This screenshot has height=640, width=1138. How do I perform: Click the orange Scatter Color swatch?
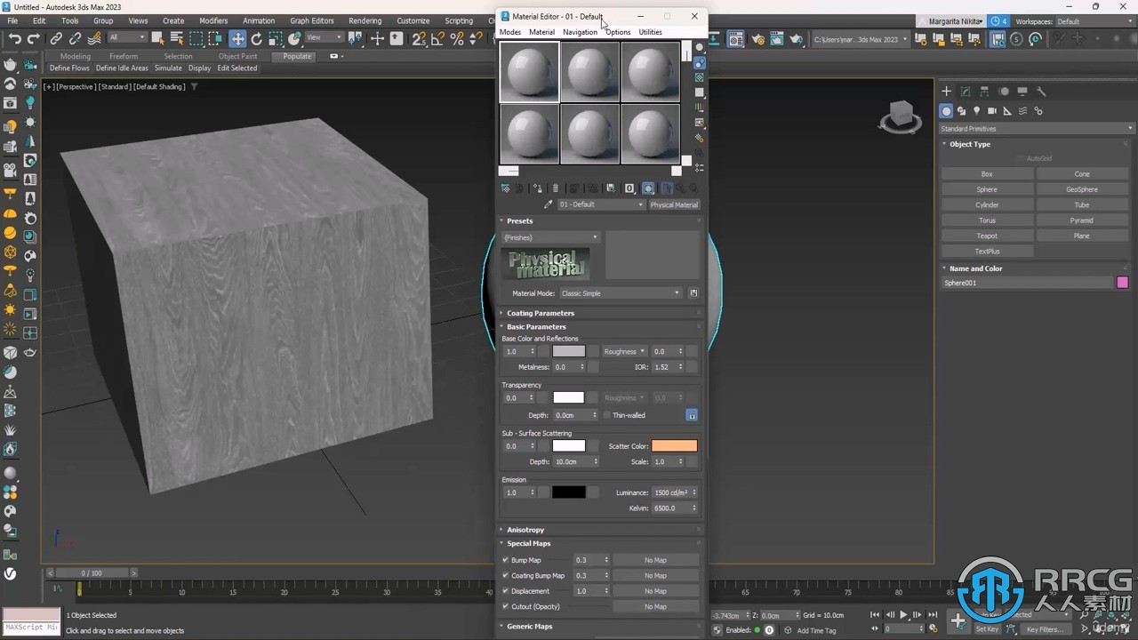coord(674,446)
